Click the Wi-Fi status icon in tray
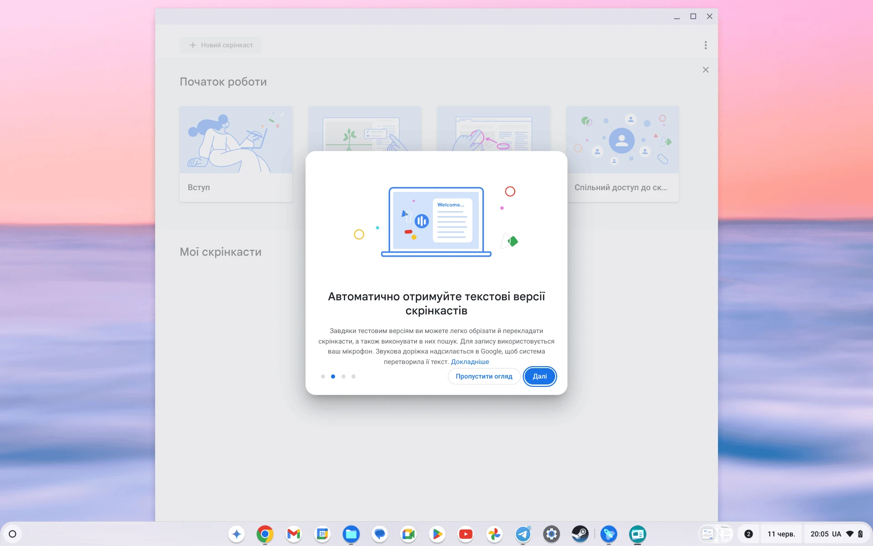The height and width of the screenshot is (546, 873). coord(849,534)
